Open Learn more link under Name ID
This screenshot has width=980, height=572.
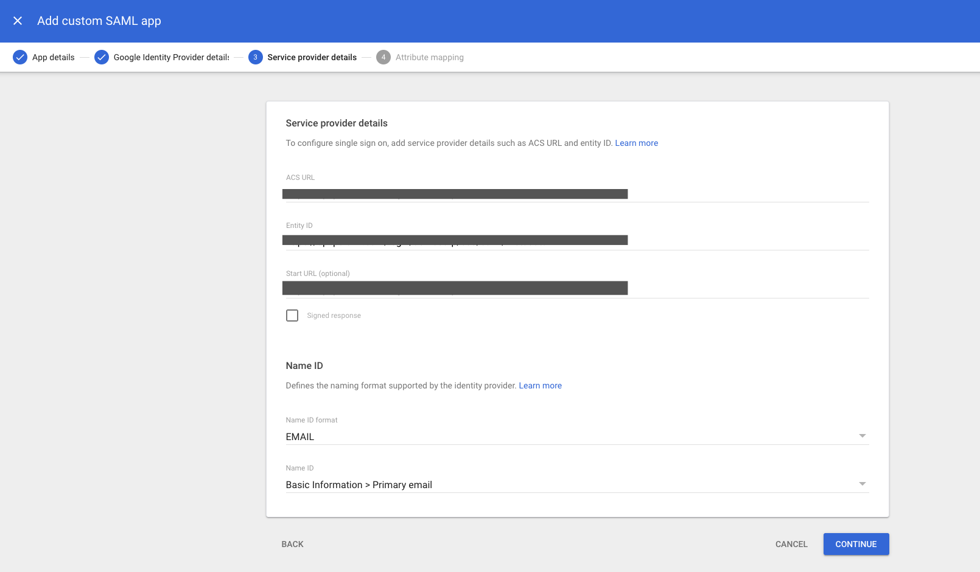click(540, 385)
